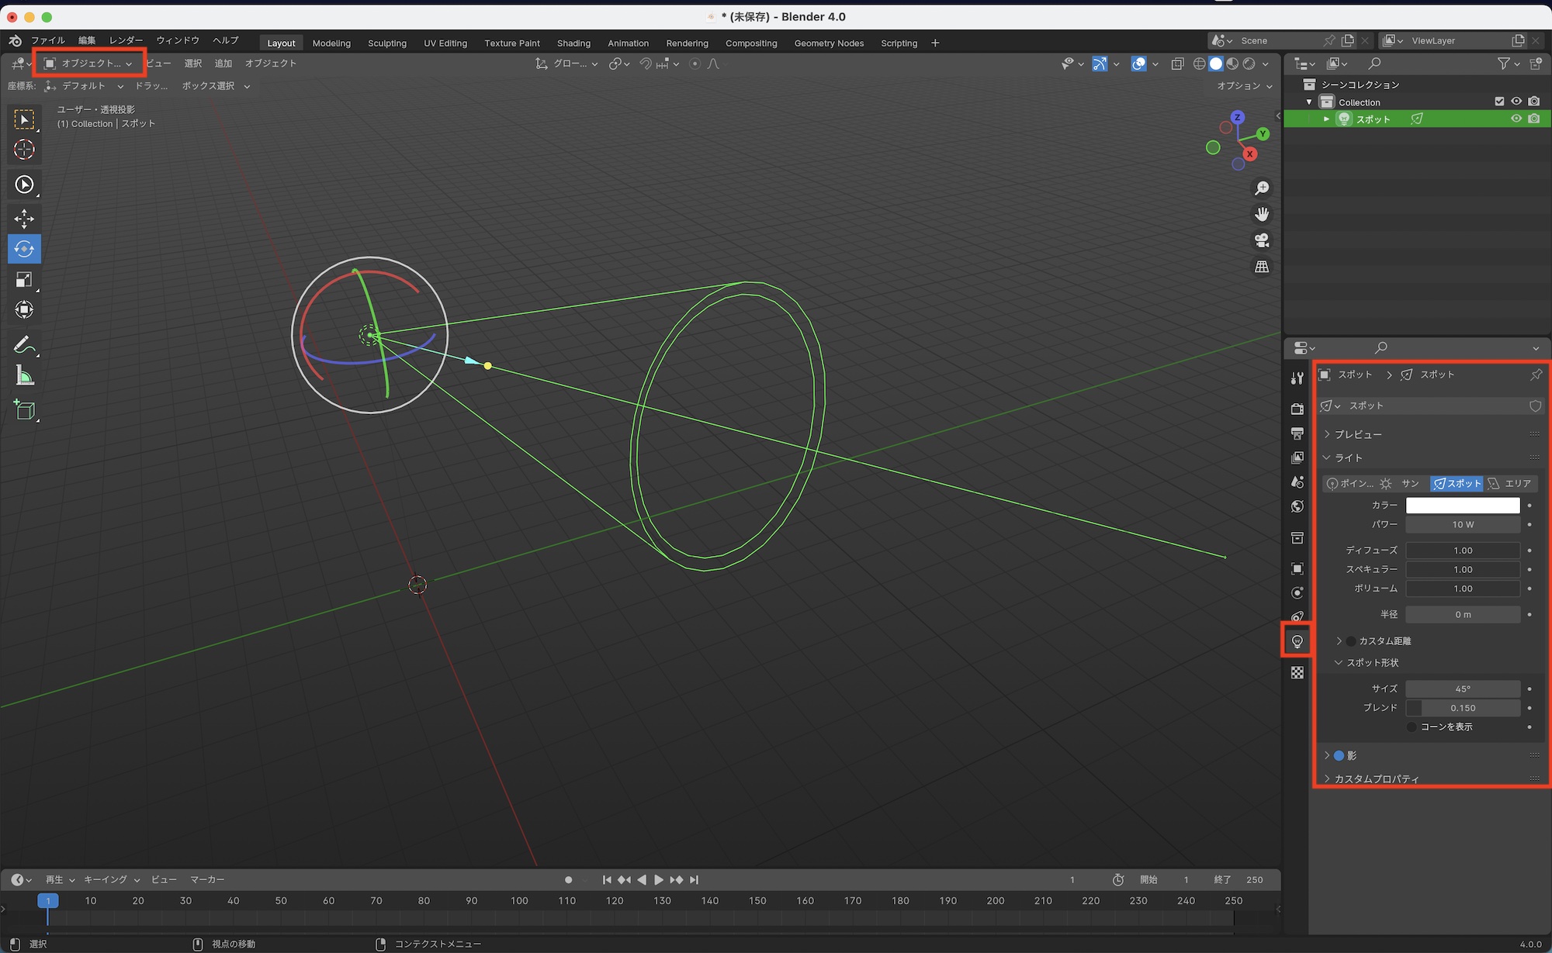The width and height of the screenshot is (1552, 953).
Task: Hide the スポット light in viewport
Action: 1516,119
